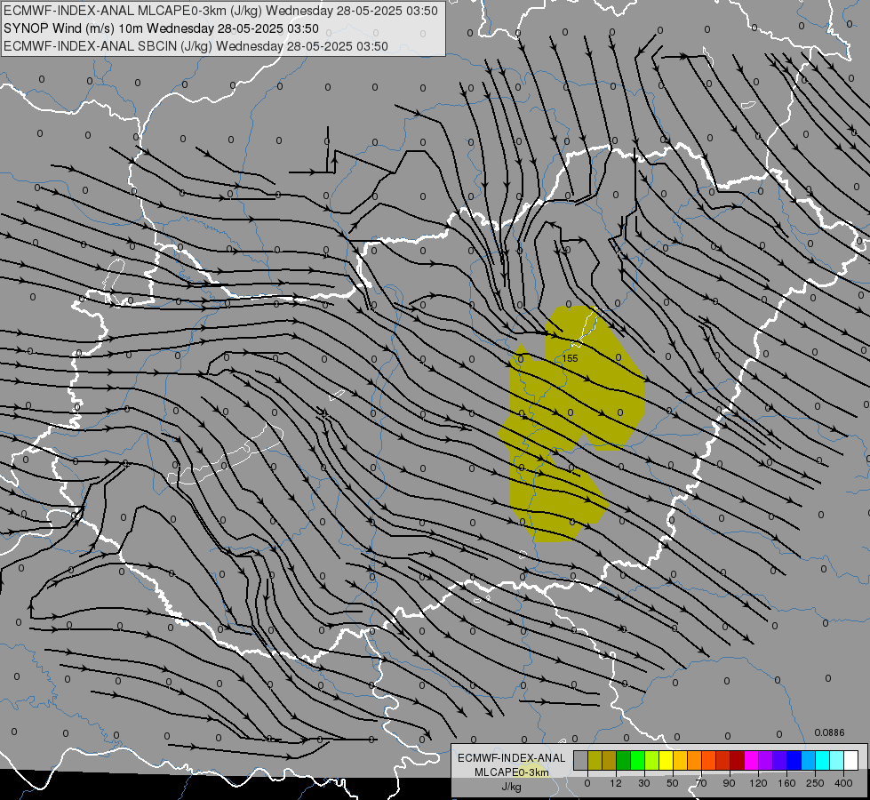Select the pure yellow legend swatch
The image size is (870, 800).
click(666, 760)
